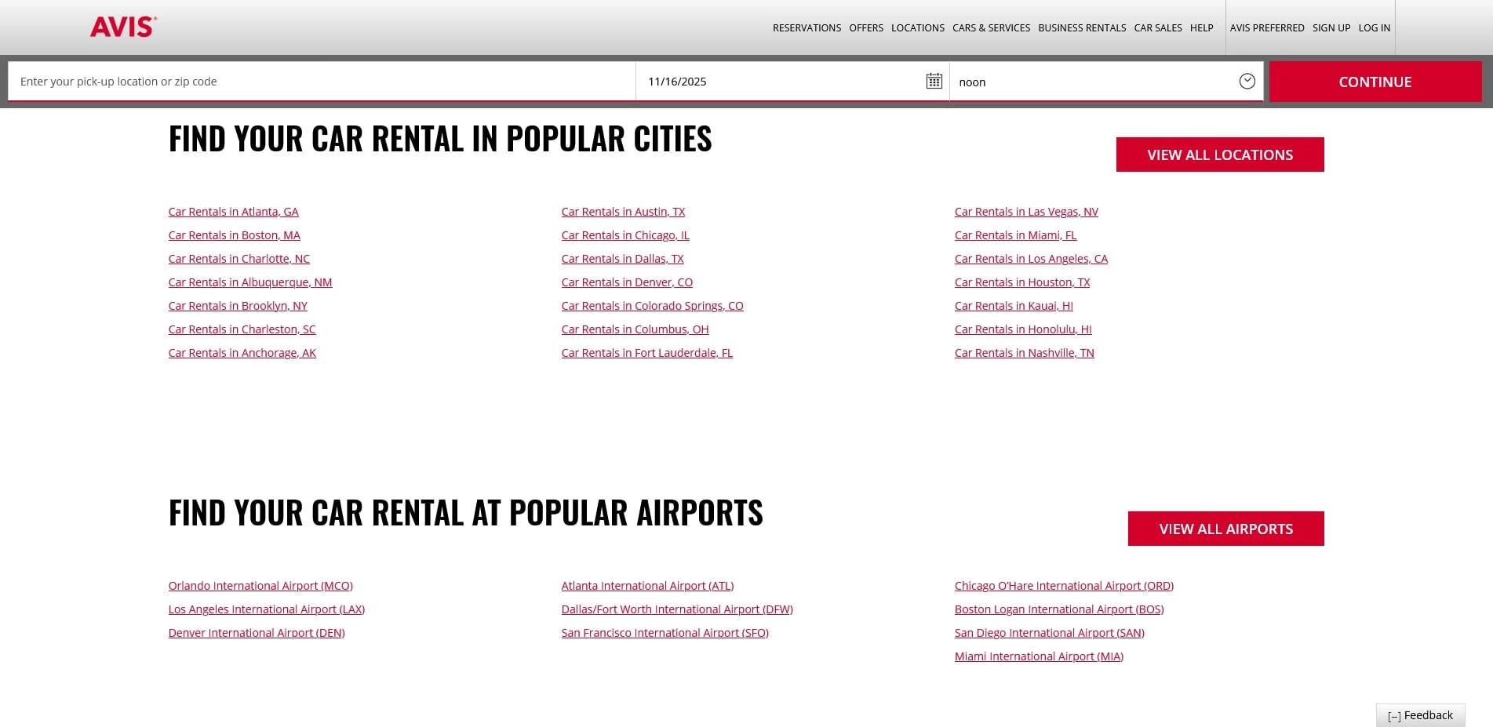The width and height of the screenshot is (1493, 727).
Task: Go to the Offers menu item
Action: tap(865, 28)
